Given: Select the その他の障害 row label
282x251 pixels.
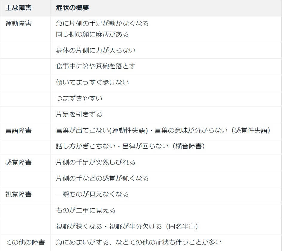Looking at the screenshot, I should (25, 242).
